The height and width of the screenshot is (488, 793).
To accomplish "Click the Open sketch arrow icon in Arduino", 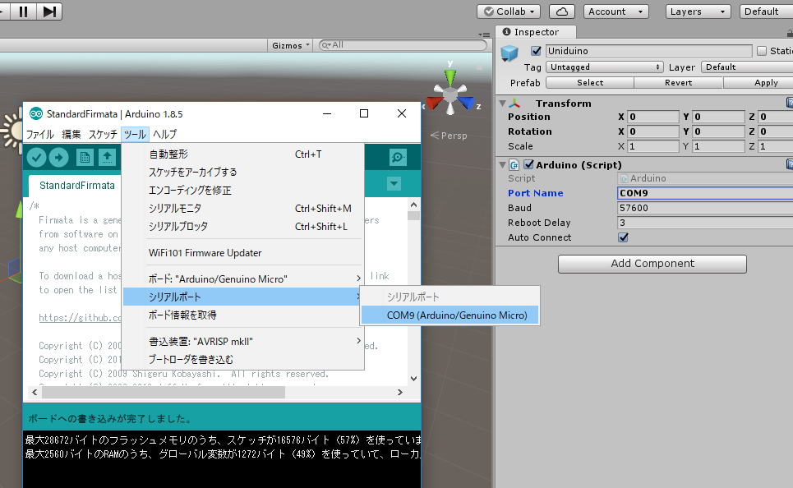I will [x=107, y=157].
